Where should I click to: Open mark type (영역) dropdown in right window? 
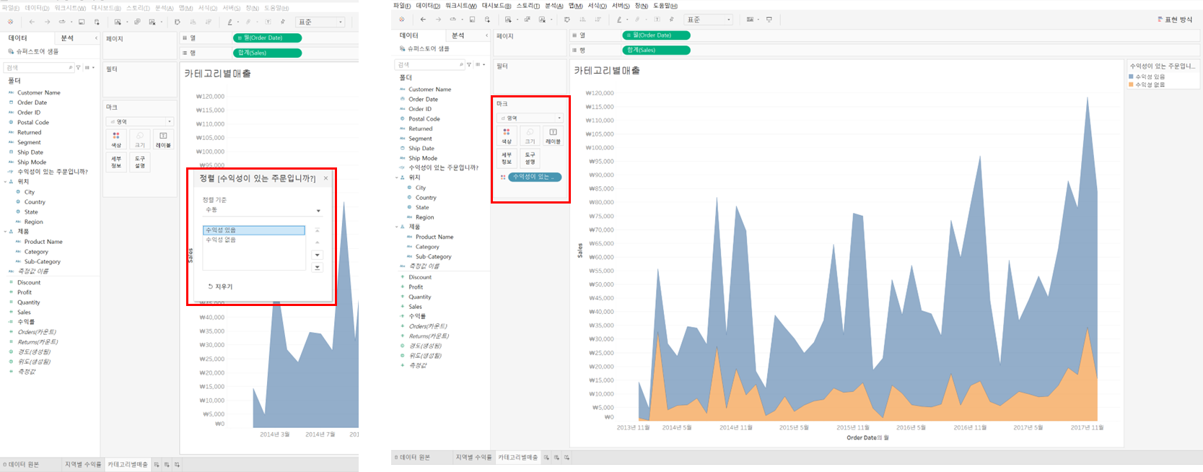(530, 118)
